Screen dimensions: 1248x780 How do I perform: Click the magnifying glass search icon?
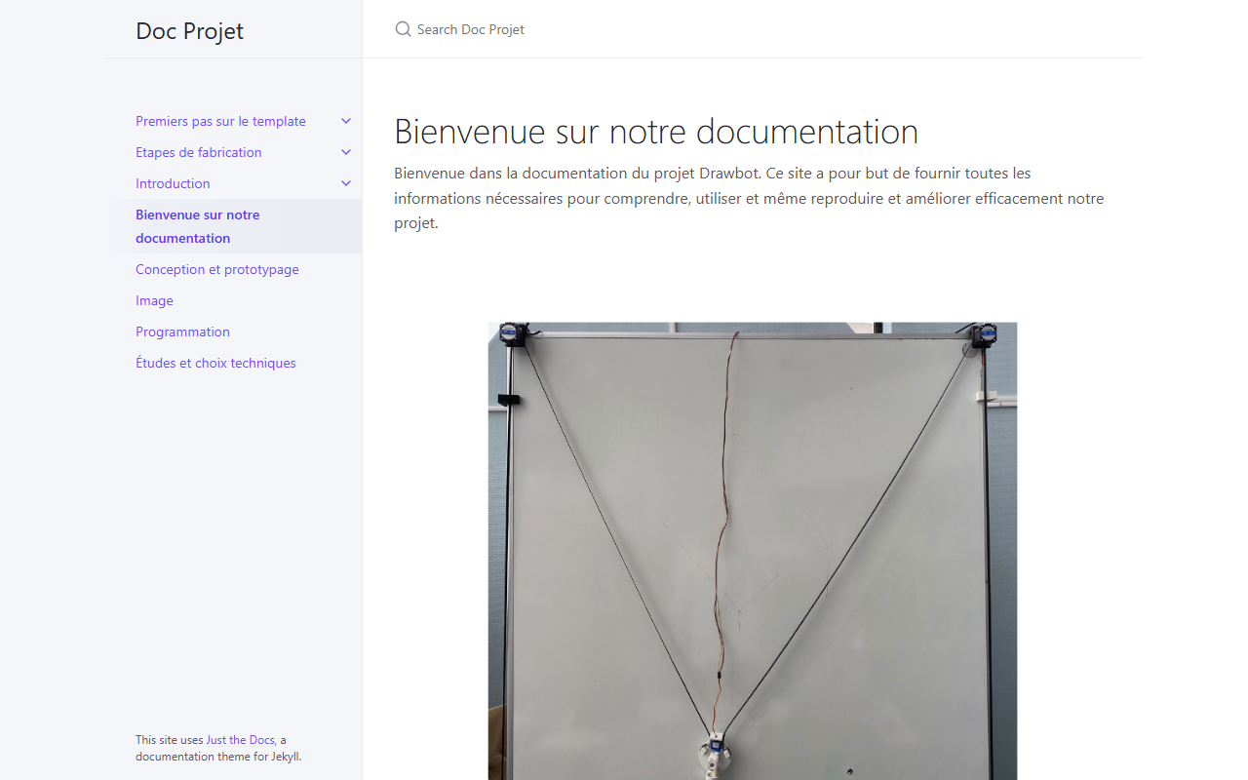pos(403,29)
